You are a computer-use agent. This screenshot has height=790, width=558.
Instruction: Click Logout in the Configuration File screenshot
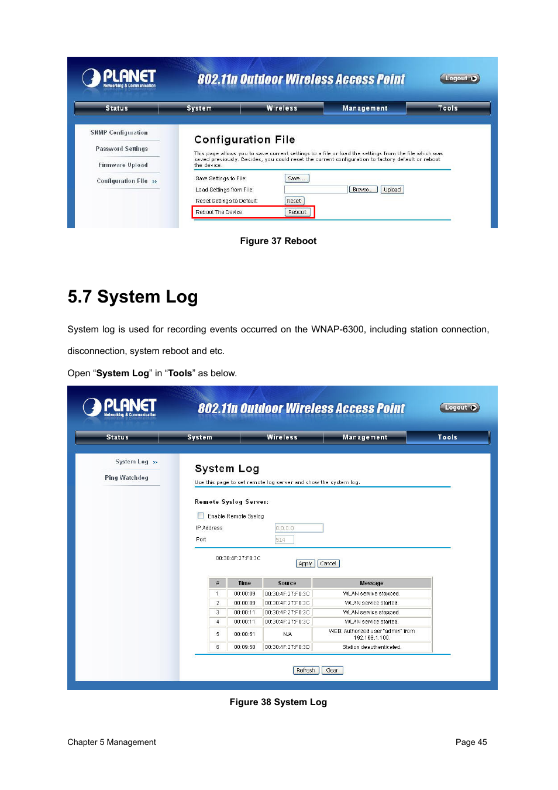tap(460, 78)
